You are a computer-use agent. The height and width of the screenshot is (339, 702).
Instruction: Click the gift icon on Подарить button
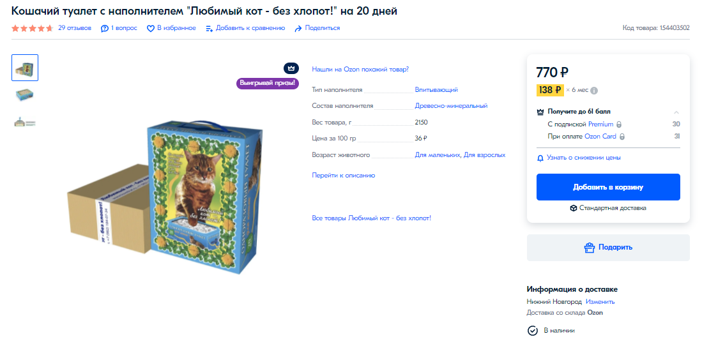tap(589, 247)
